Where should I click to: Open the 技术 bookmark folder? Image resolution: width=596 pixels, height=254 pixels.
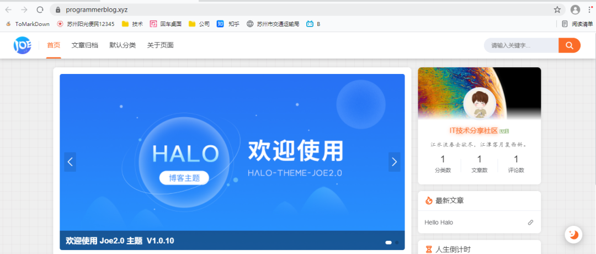point(132,24)
